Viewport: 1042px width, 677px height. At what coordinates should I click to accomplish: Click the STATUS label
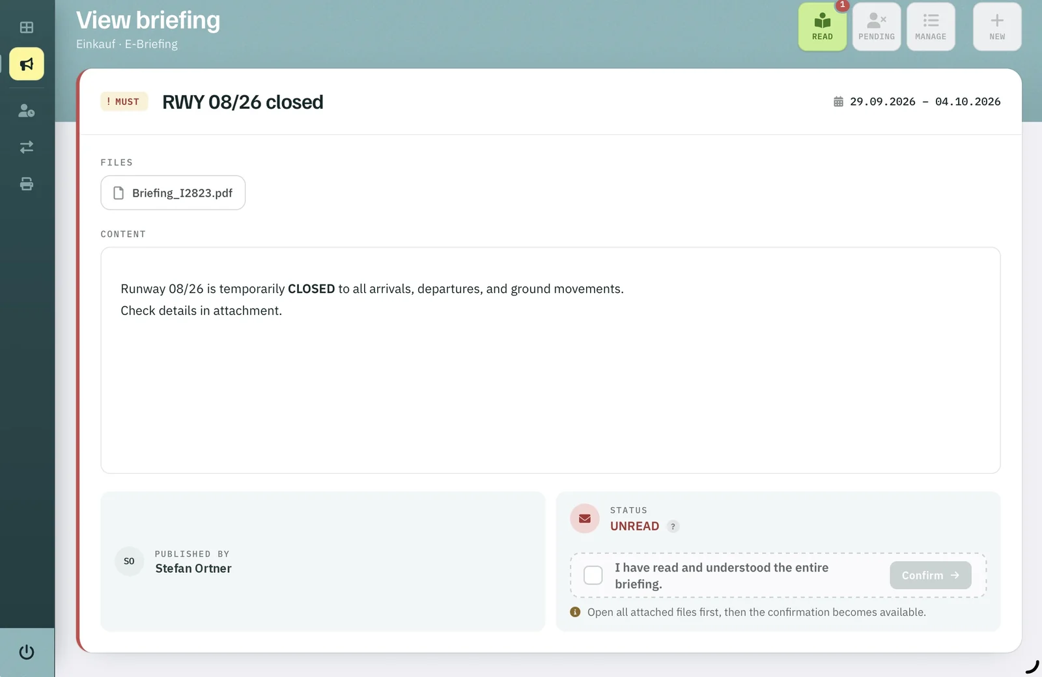coord(628,510)
